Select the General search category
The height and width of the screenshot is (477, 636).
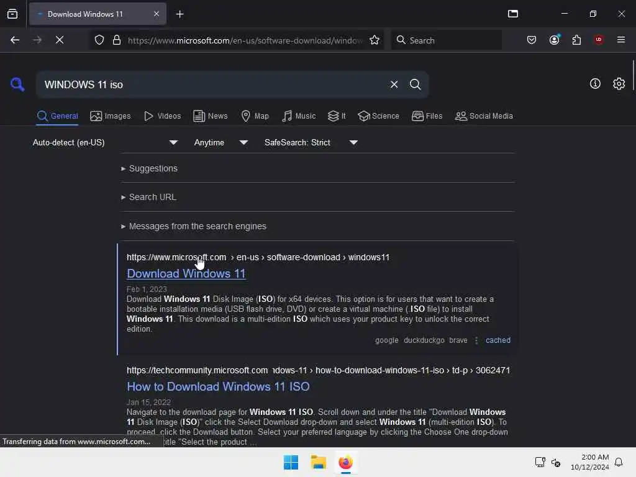tap(57, 116)
